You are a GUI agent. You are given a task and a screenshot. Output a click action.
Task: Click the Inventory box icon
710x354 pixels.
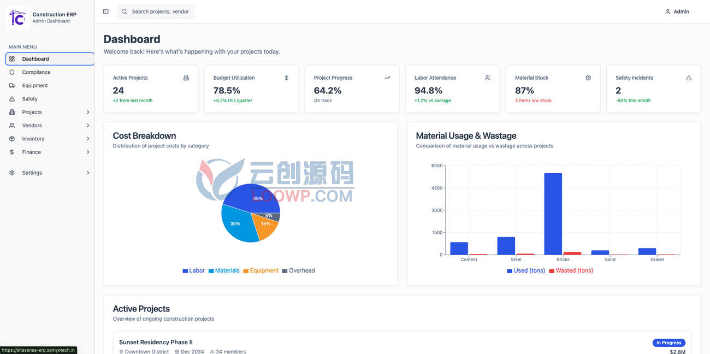point(12,139)
